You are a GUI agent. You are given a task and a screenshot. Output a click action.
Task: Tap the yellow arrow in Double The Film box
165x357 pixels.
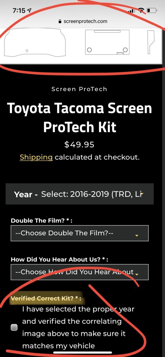137,236
